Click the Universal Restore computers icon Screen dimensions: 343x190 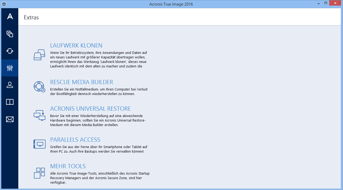[x=40, y=115]
